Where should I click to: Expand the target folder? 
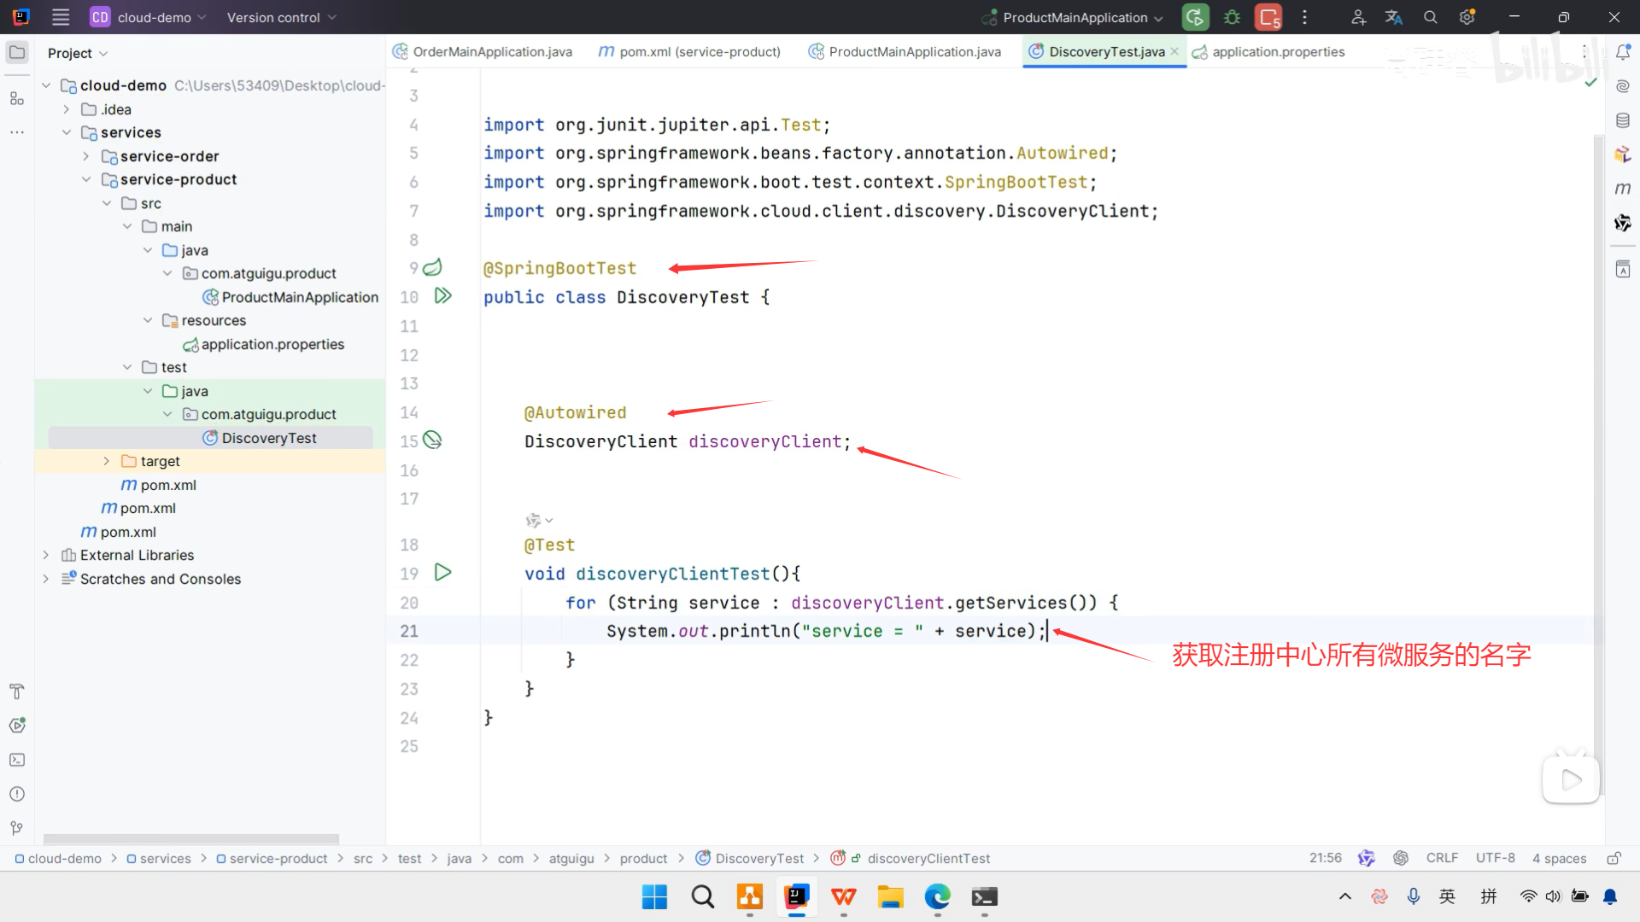pos(106,461)
